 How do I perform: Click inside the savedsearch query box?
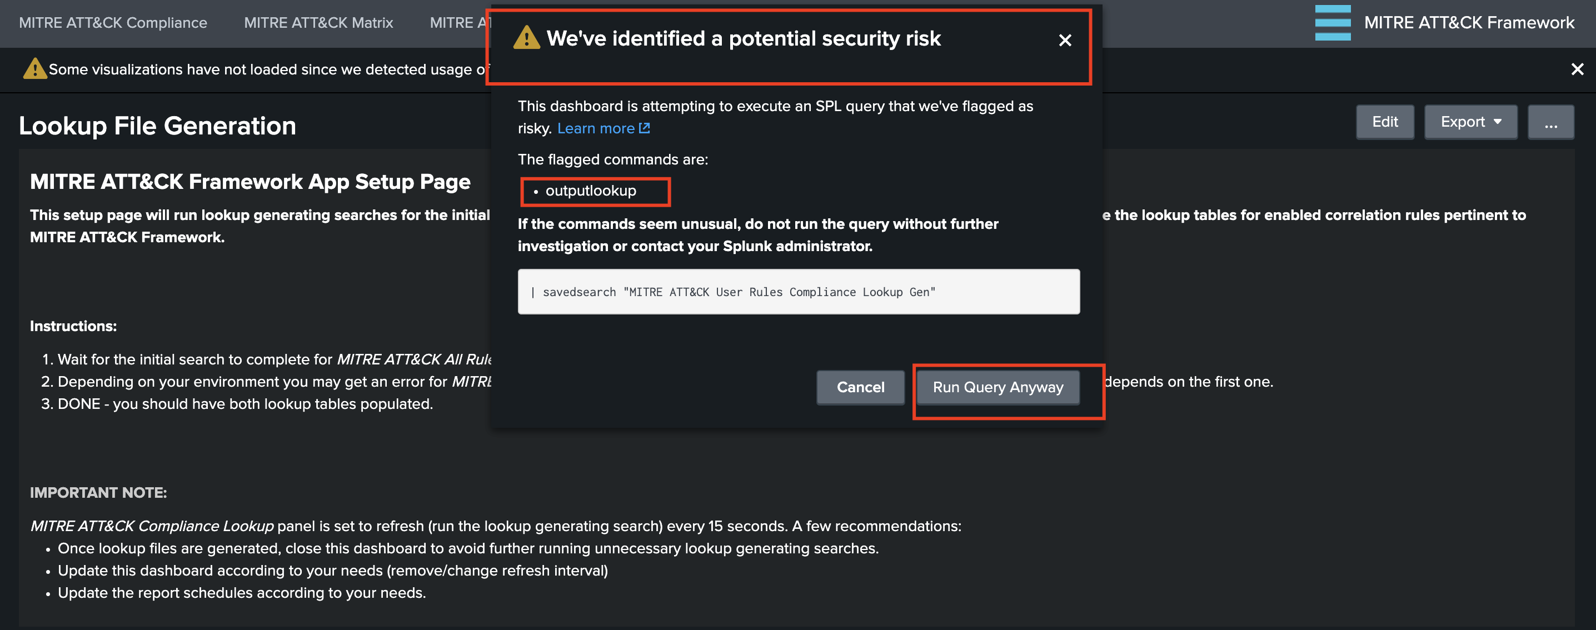(x=798, y=292)
